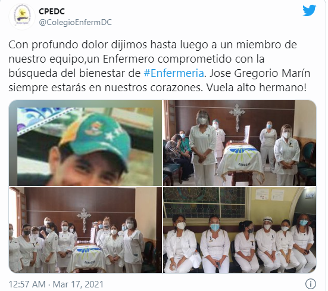View photo of nurses beside draped coffin
Screen dimensions: 328x291
(239, 143)
